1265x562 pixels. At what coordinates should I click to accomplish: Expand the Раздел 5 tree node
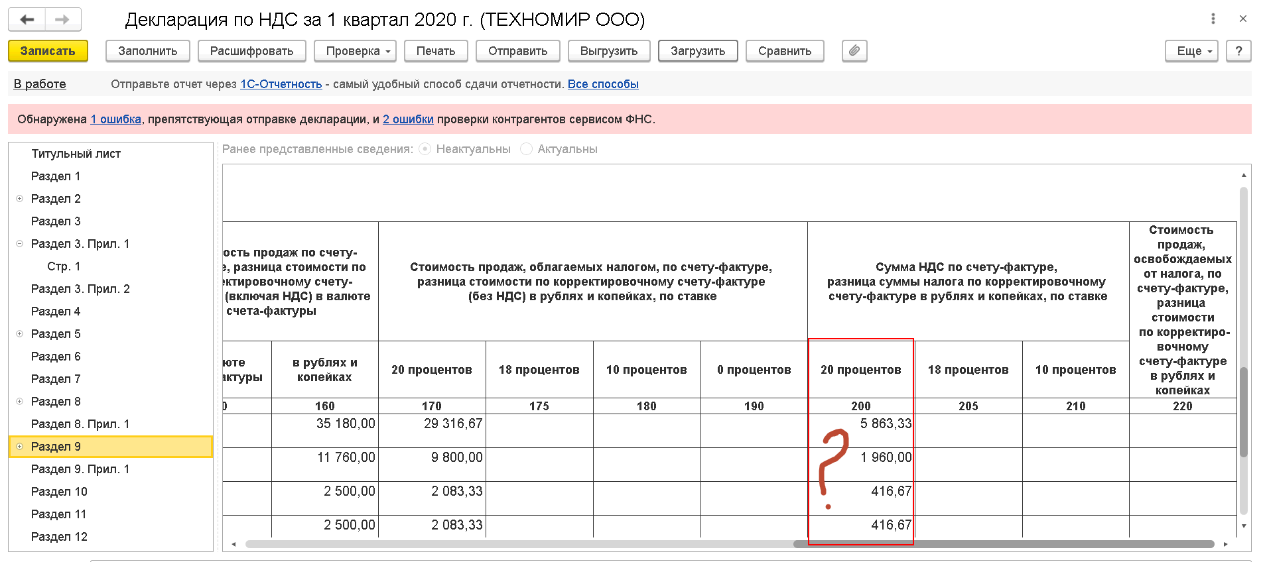click(x=19, y=334)
